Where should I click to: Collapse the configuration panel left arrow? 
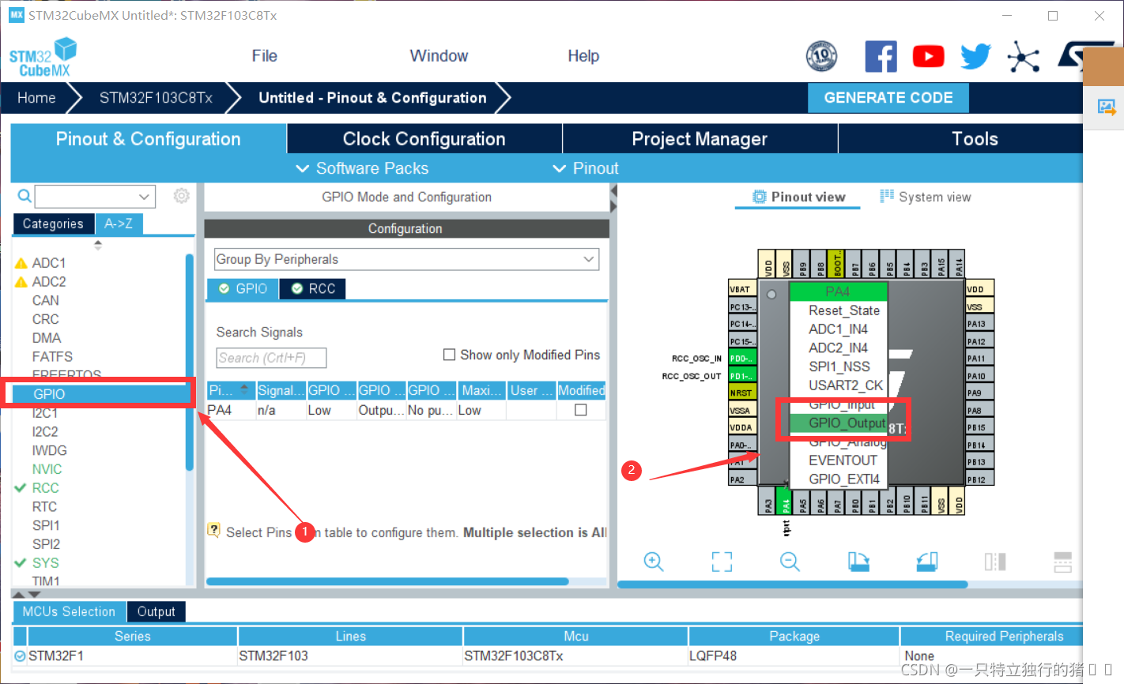click(x=613, y=191)
